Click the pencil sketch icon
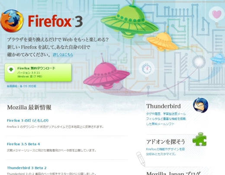Screen dimensions: 225x175 tap(141, 159)
